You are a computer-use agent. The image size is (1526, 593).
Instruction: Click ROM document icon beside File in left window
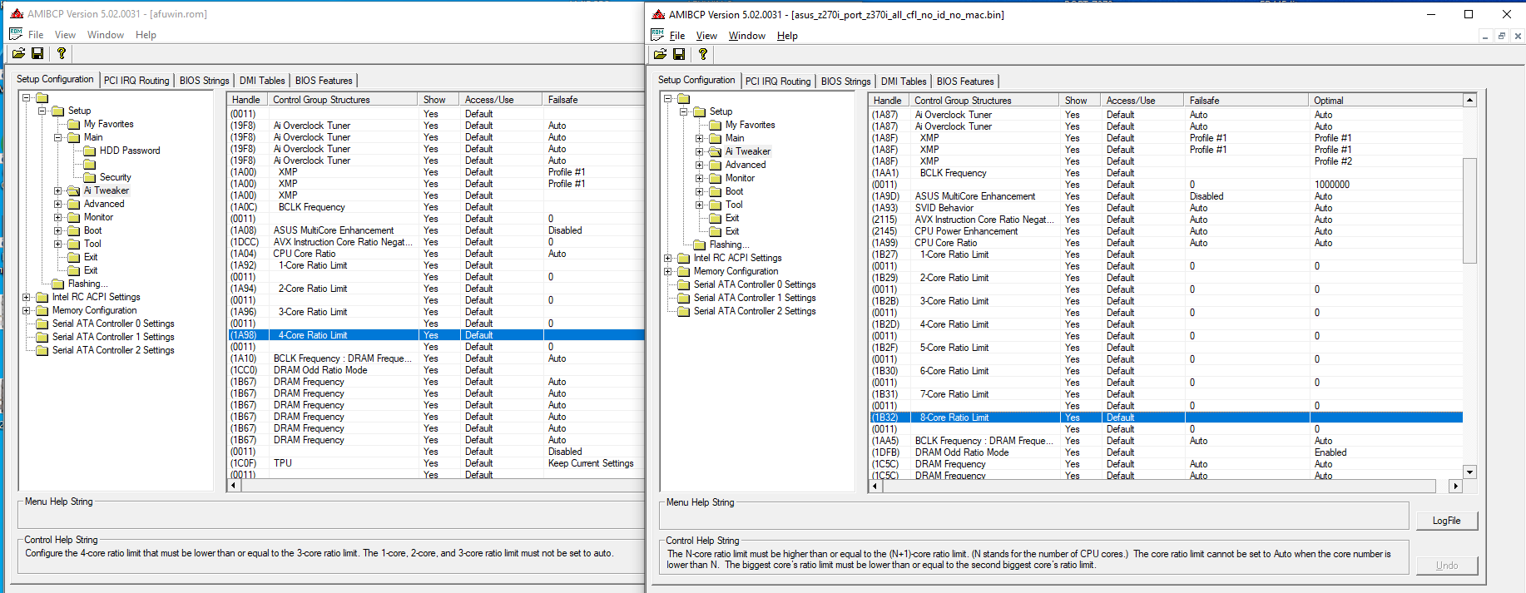tap(15, 34)
